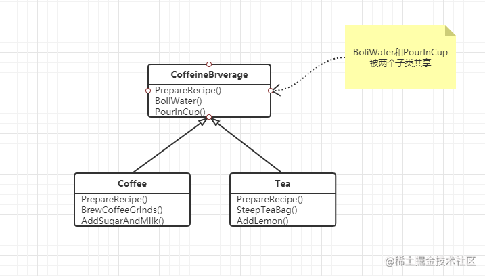Image resolution: width=485 pixels, height=276 pixels.
Task: Click the AddLemon() method
Action: pyautogui.click(x=262, y=221)
